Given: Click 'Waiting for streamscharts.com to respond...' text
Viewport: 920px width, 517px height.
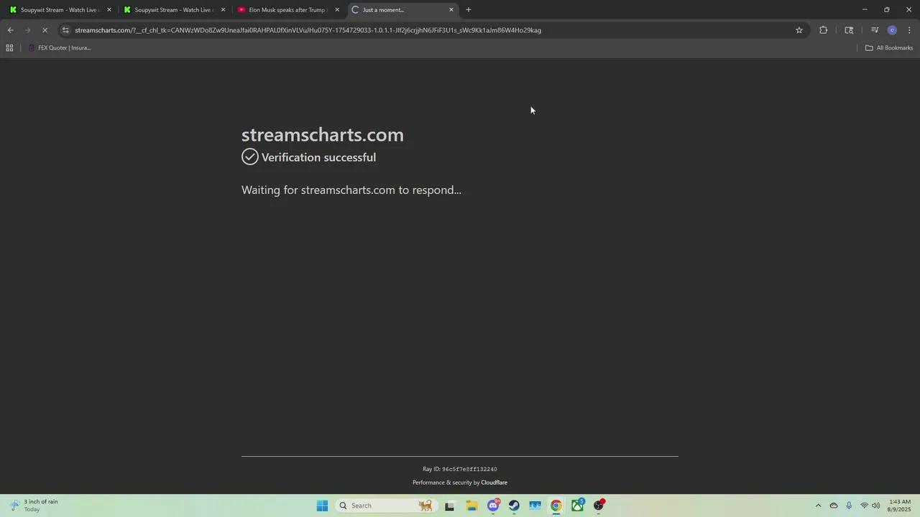Looking at the screenshot, I should click(x=351, y=190).
